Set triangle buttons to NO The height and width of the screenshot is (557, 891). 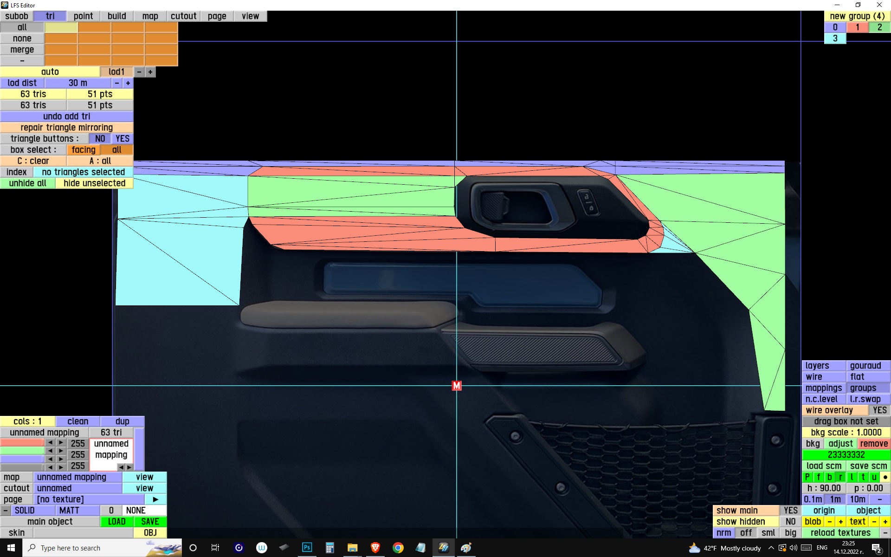100,139
